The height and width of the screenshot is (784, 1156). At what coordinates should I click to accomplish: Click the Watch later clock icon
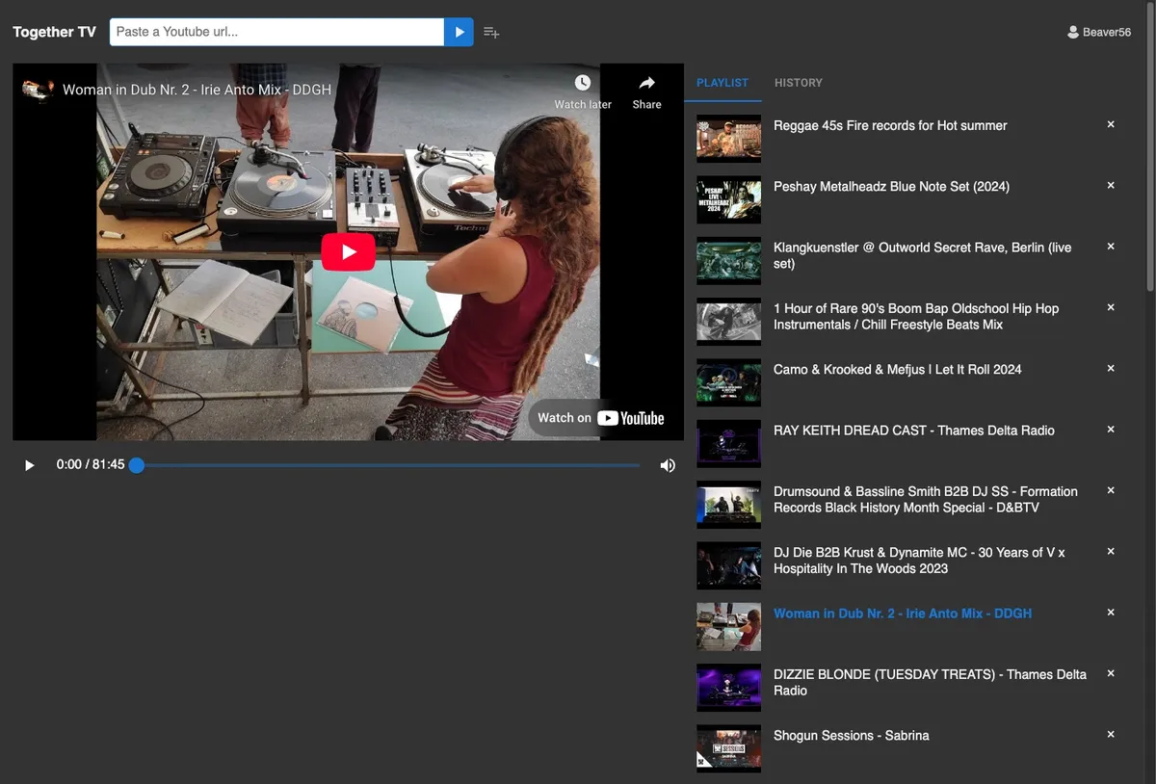tap(583, 83)
